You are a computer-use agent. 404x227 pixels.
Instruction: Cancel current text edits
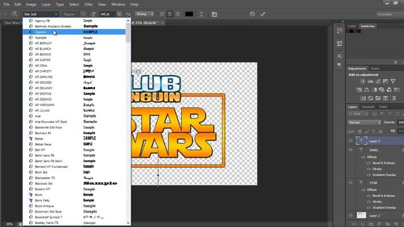tap(252, 14)
